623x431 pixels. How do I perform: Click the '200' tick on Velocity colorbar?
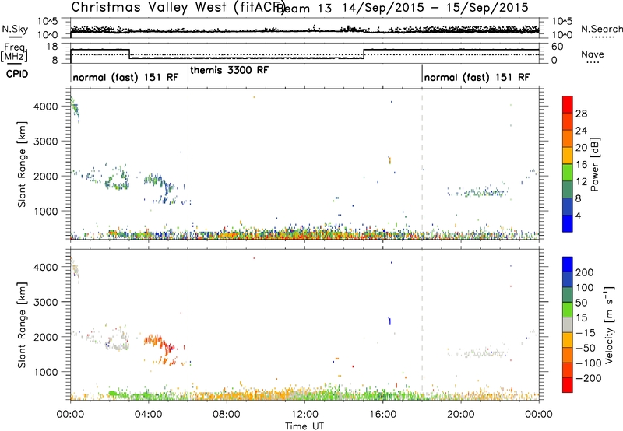click(x=585, y=272)
